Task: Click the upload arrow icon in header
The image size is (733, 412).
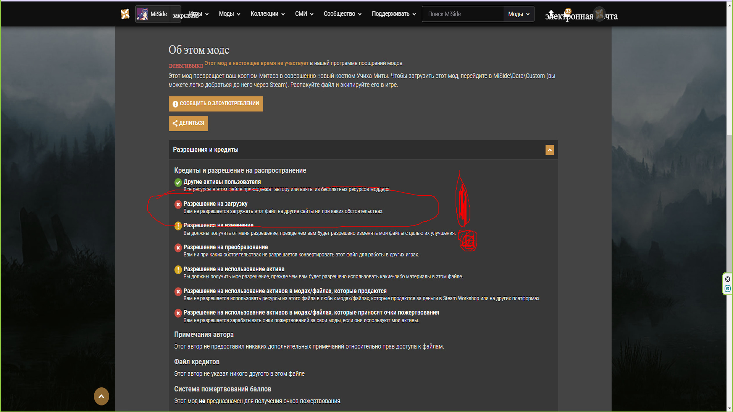Action: pos(551,13)
